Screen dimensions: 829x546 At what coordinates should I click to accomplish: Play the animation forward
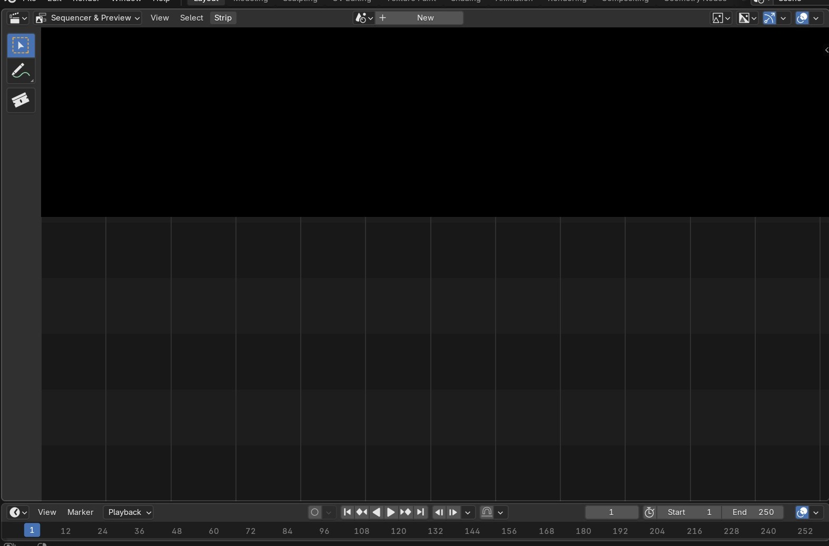click(x=391, y=512)
